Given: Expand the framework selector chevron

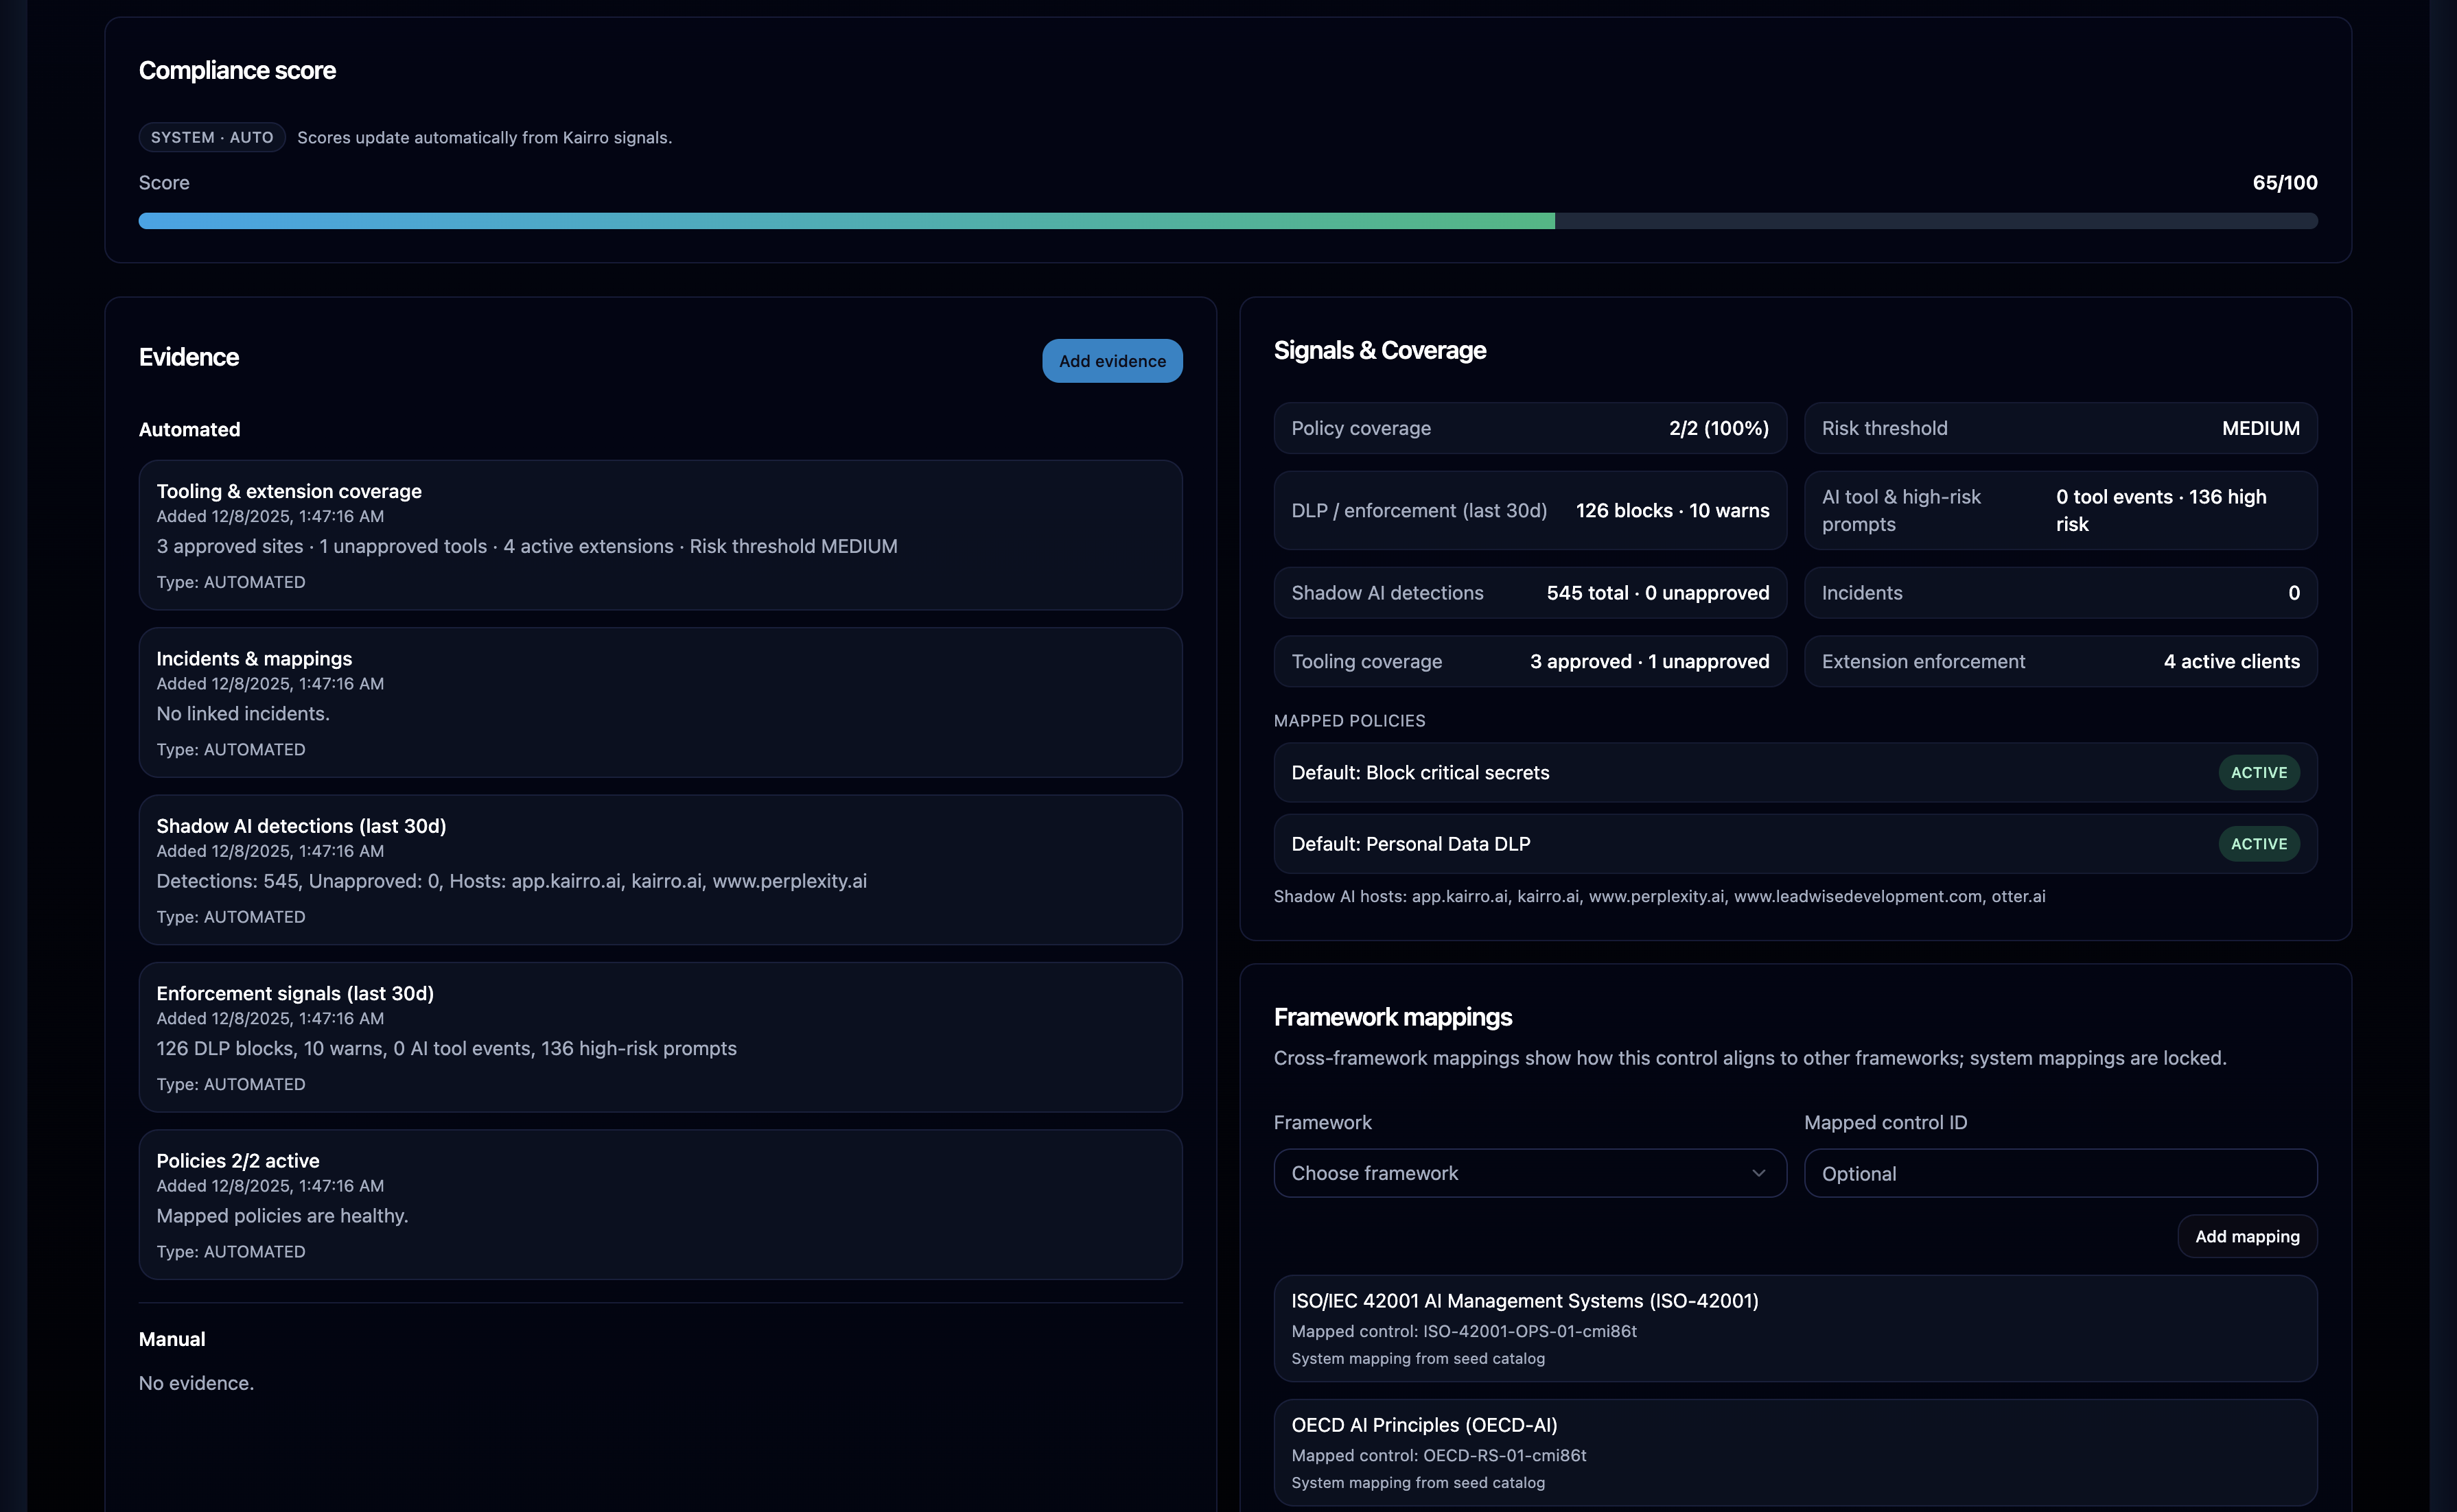Looking at the screenshot, I should coord(1760,1172).
